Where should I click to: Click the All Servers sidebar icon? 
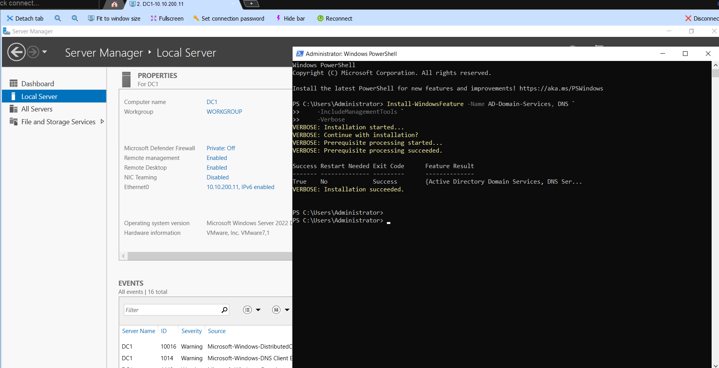[14, 109]
